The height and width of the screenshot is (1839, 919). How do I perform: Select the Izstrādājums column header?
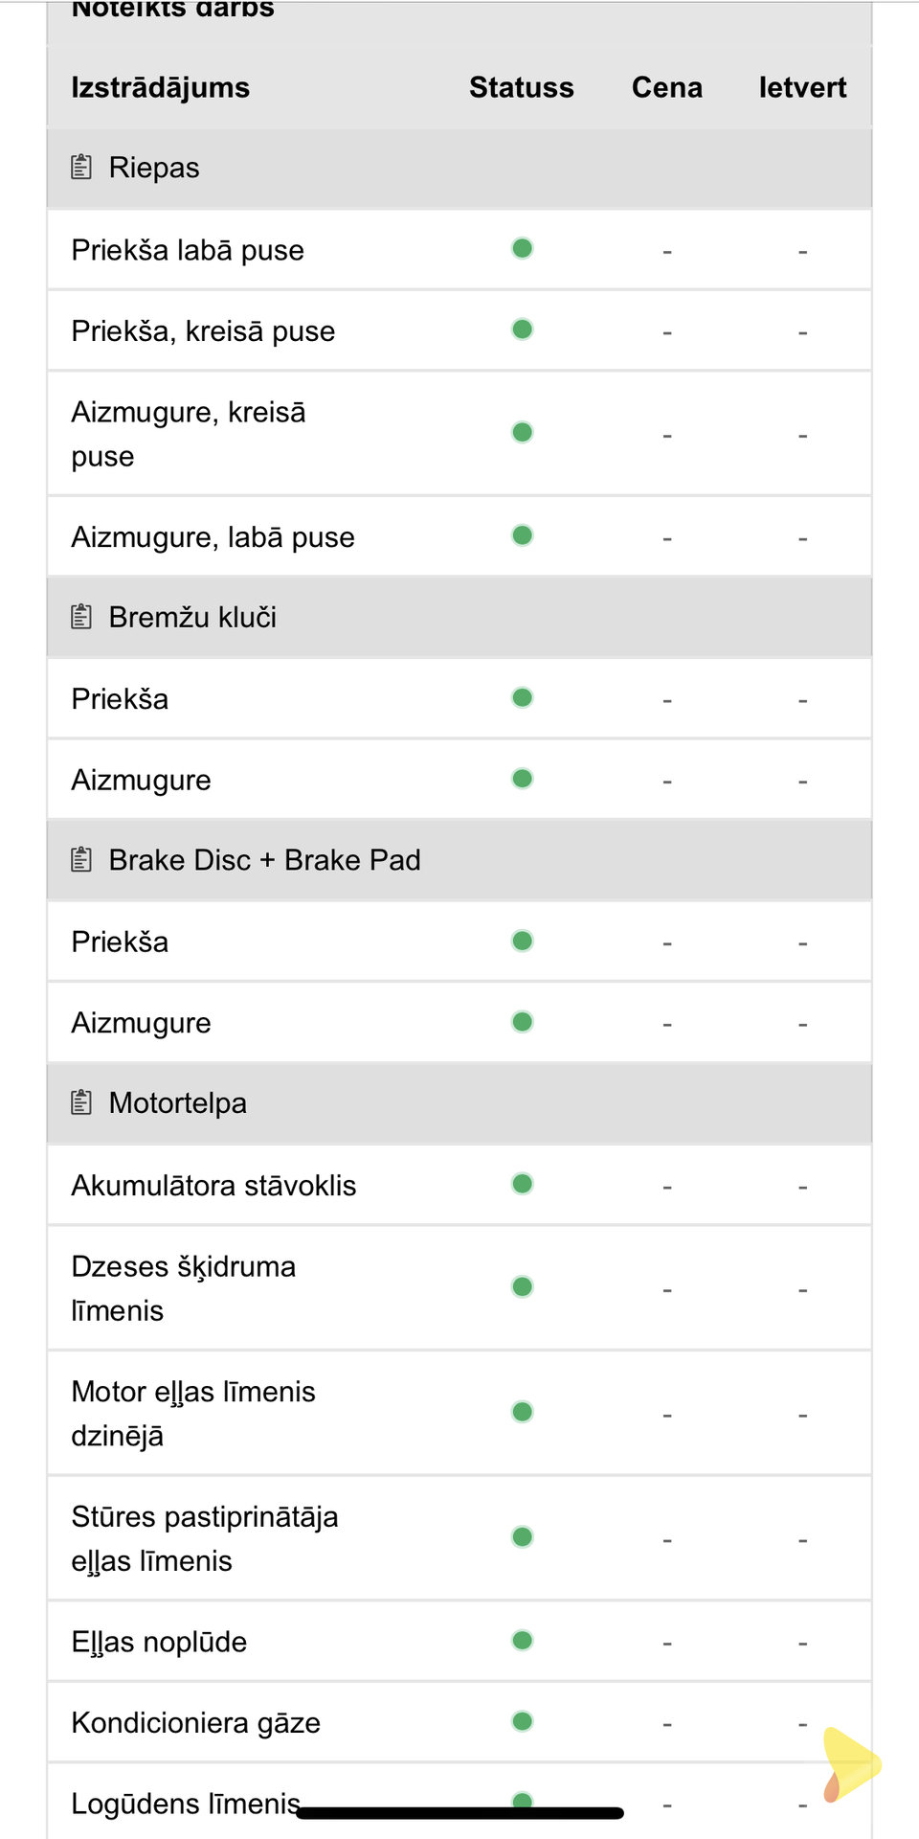(161, 87)
